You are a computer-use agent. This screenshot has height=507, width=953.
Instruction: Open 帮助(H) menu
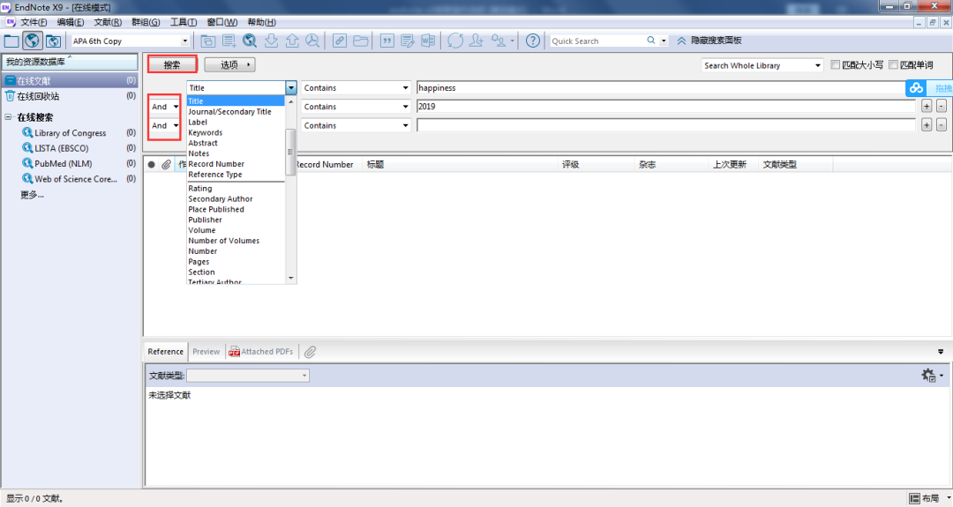tap(261, 22)
